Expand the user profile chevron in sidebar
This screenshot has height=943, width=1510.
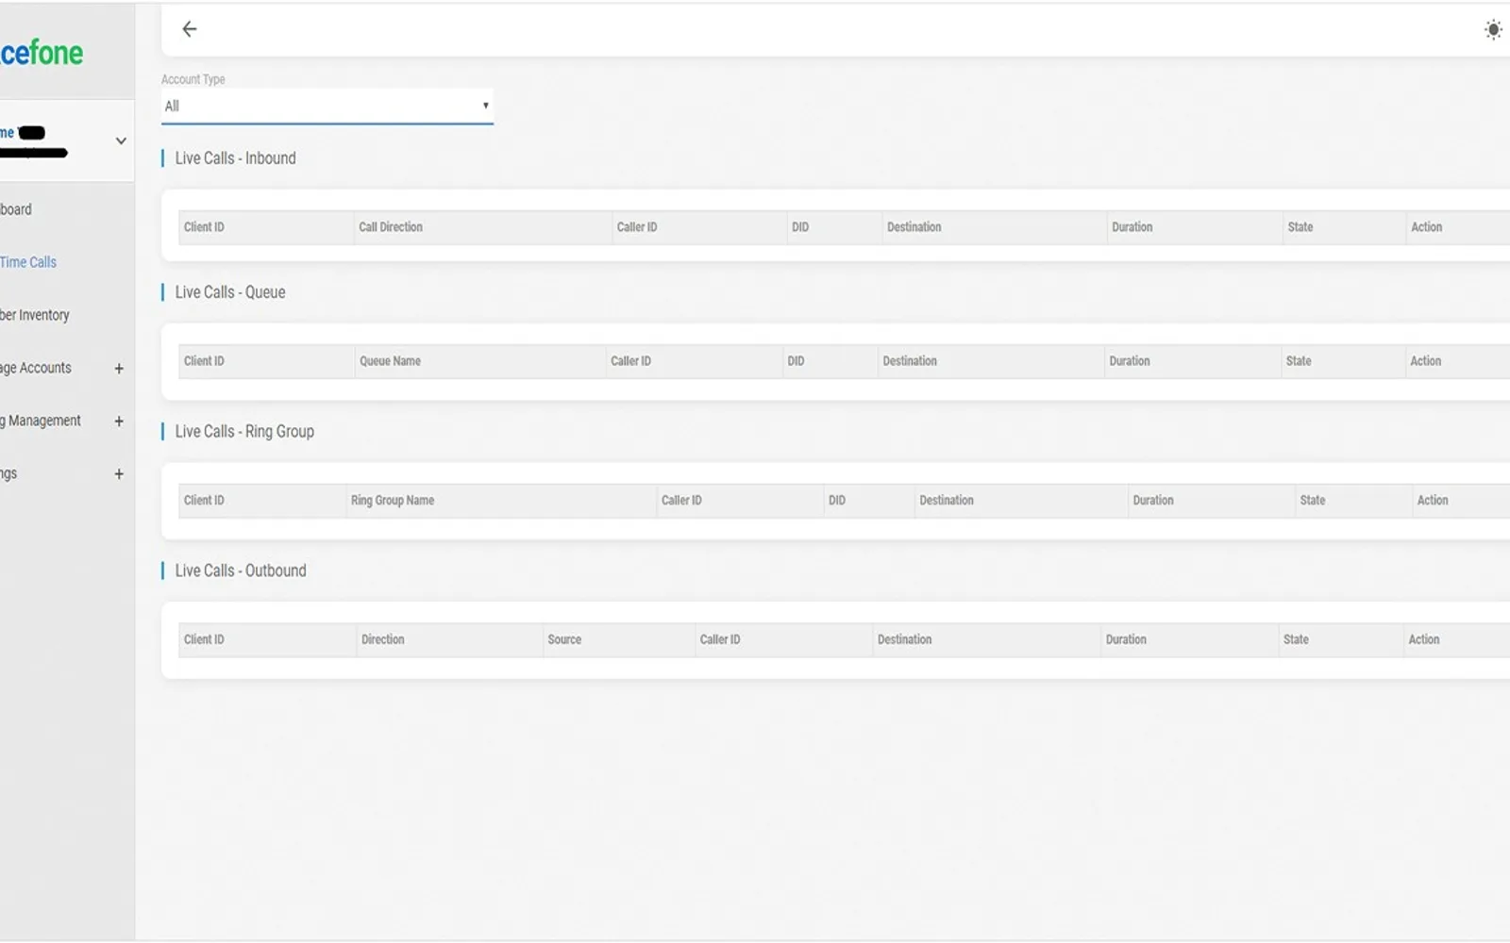(121, 141)
